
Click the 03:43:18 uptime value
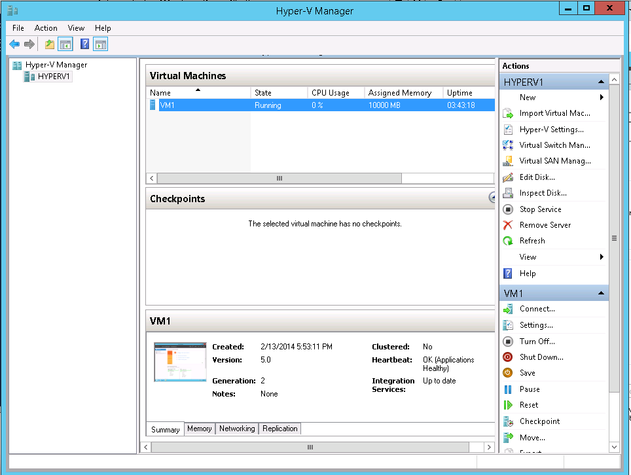click(x=461, y=105)
